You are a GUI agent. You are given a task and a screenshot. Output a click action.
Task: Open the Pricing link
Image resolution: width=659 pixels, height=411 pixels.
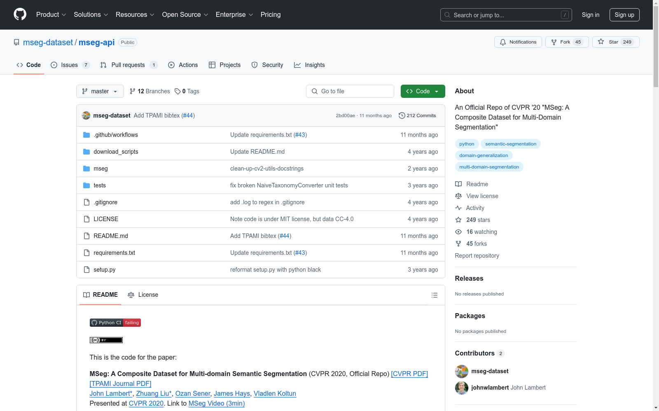pos(271,14)
